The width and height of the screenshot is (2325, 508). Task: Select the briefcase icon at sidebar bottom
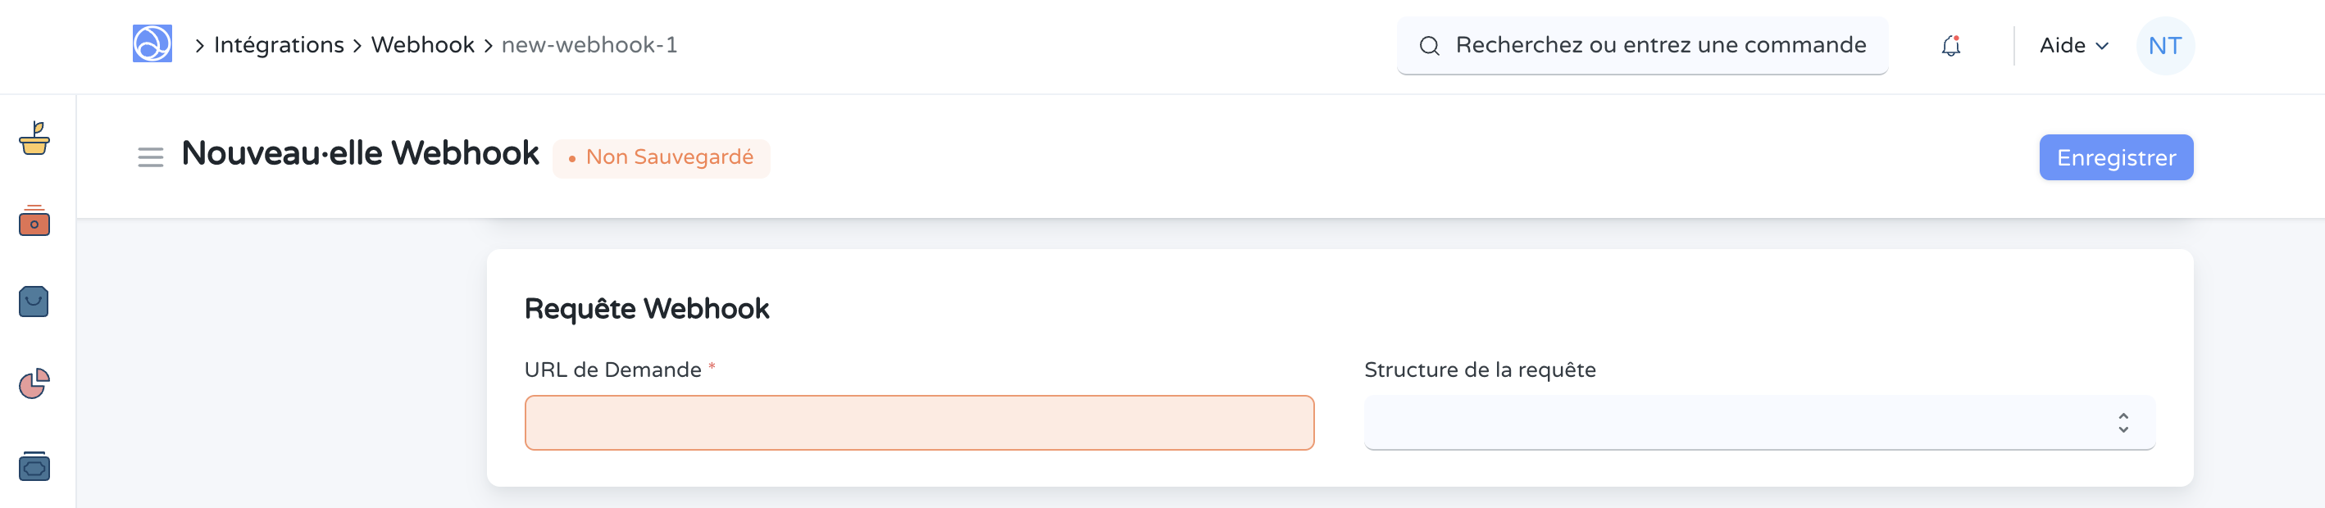click(x=34, y=466)
